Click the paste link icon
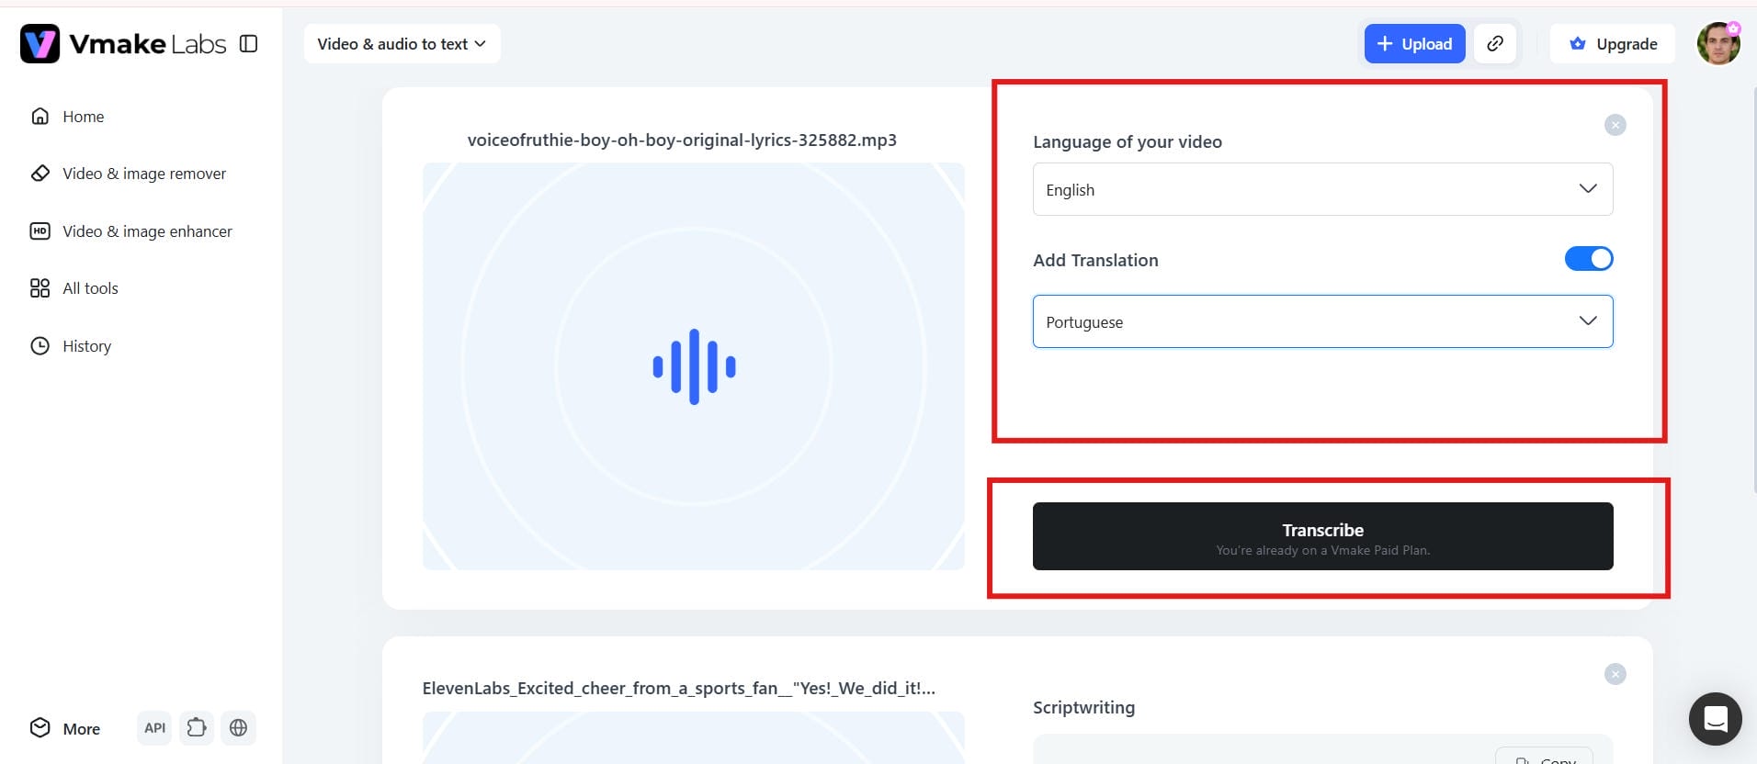The width and height of the screenshot is (1757, 764). point(1495,44)
